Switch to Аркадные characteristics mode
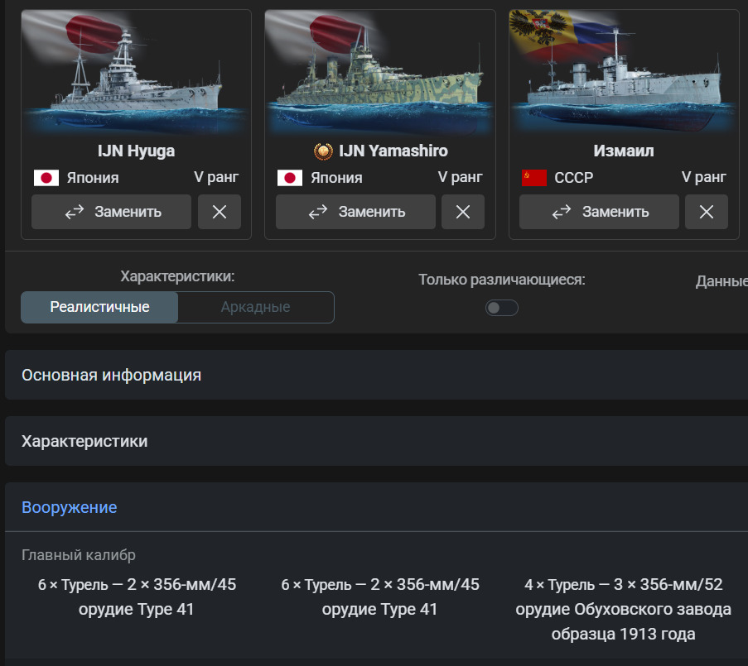Image resolution: width=748 pixels, height=666 pixels. point(255,307)
